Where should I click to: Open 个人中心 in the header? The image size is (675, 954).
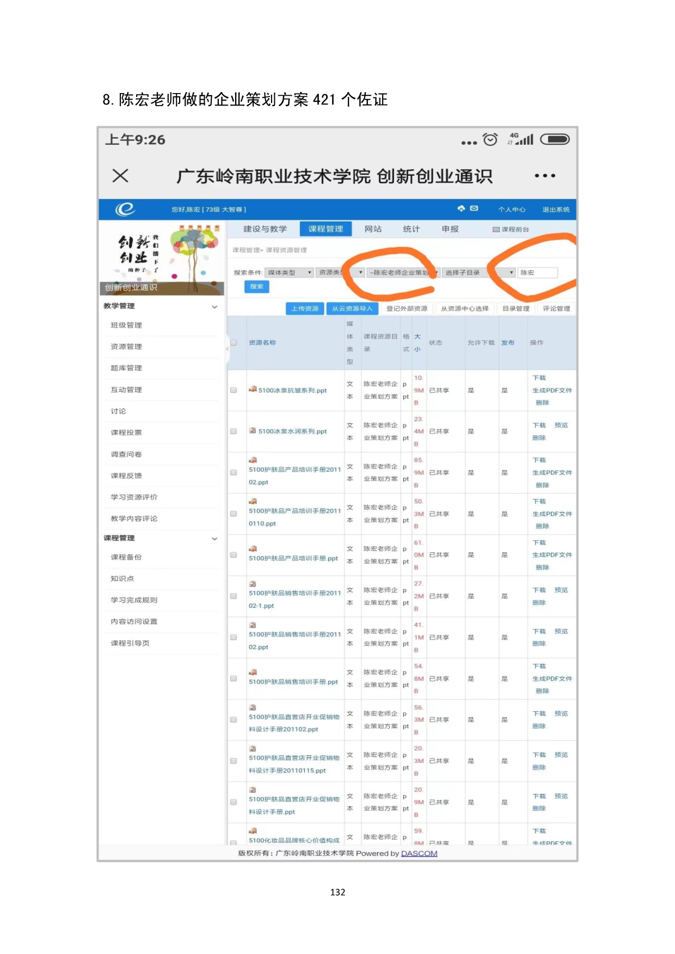[x=512, y=210]
